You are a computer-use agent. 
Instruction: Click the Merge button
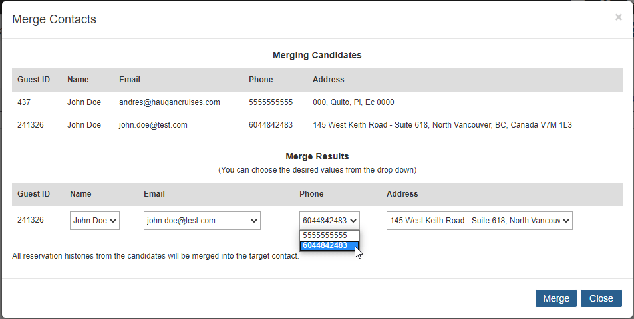coord(556,298)
